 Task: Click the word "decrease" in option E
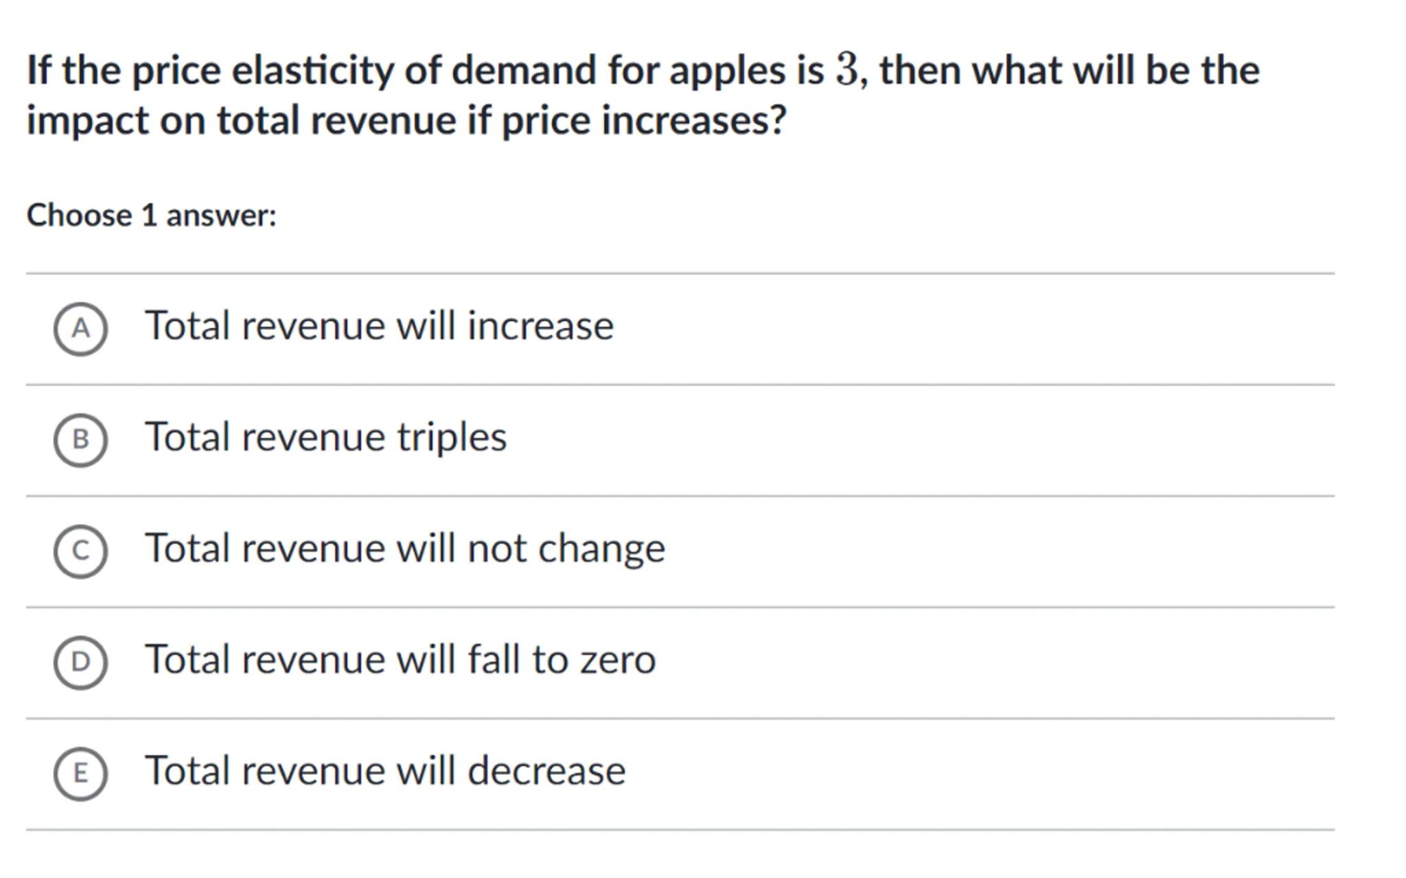pyautogui.click(x=546, y=771)
